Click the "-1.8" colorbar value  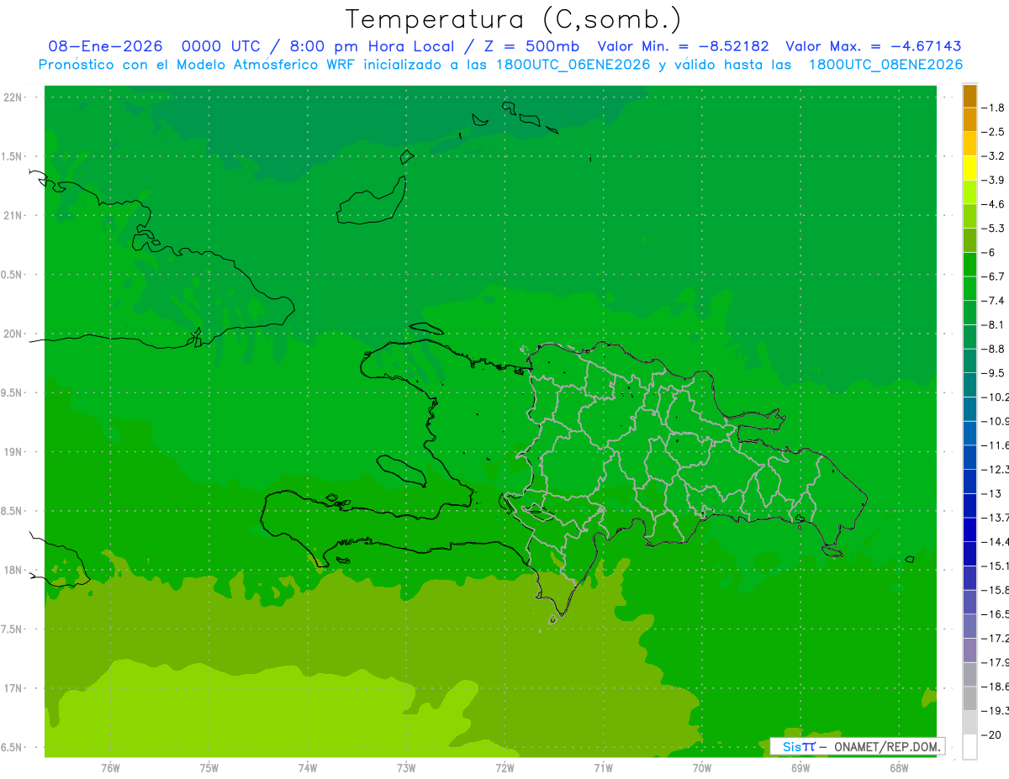(x=993, y=108)
